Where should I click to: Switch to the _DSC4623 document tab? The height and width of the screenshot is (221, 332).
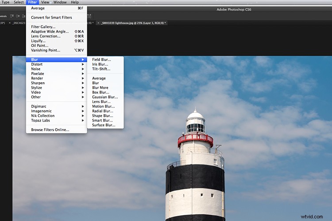(x=19, y=23)
